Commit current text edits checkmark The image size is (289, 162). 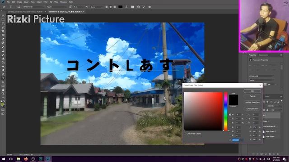144,7
